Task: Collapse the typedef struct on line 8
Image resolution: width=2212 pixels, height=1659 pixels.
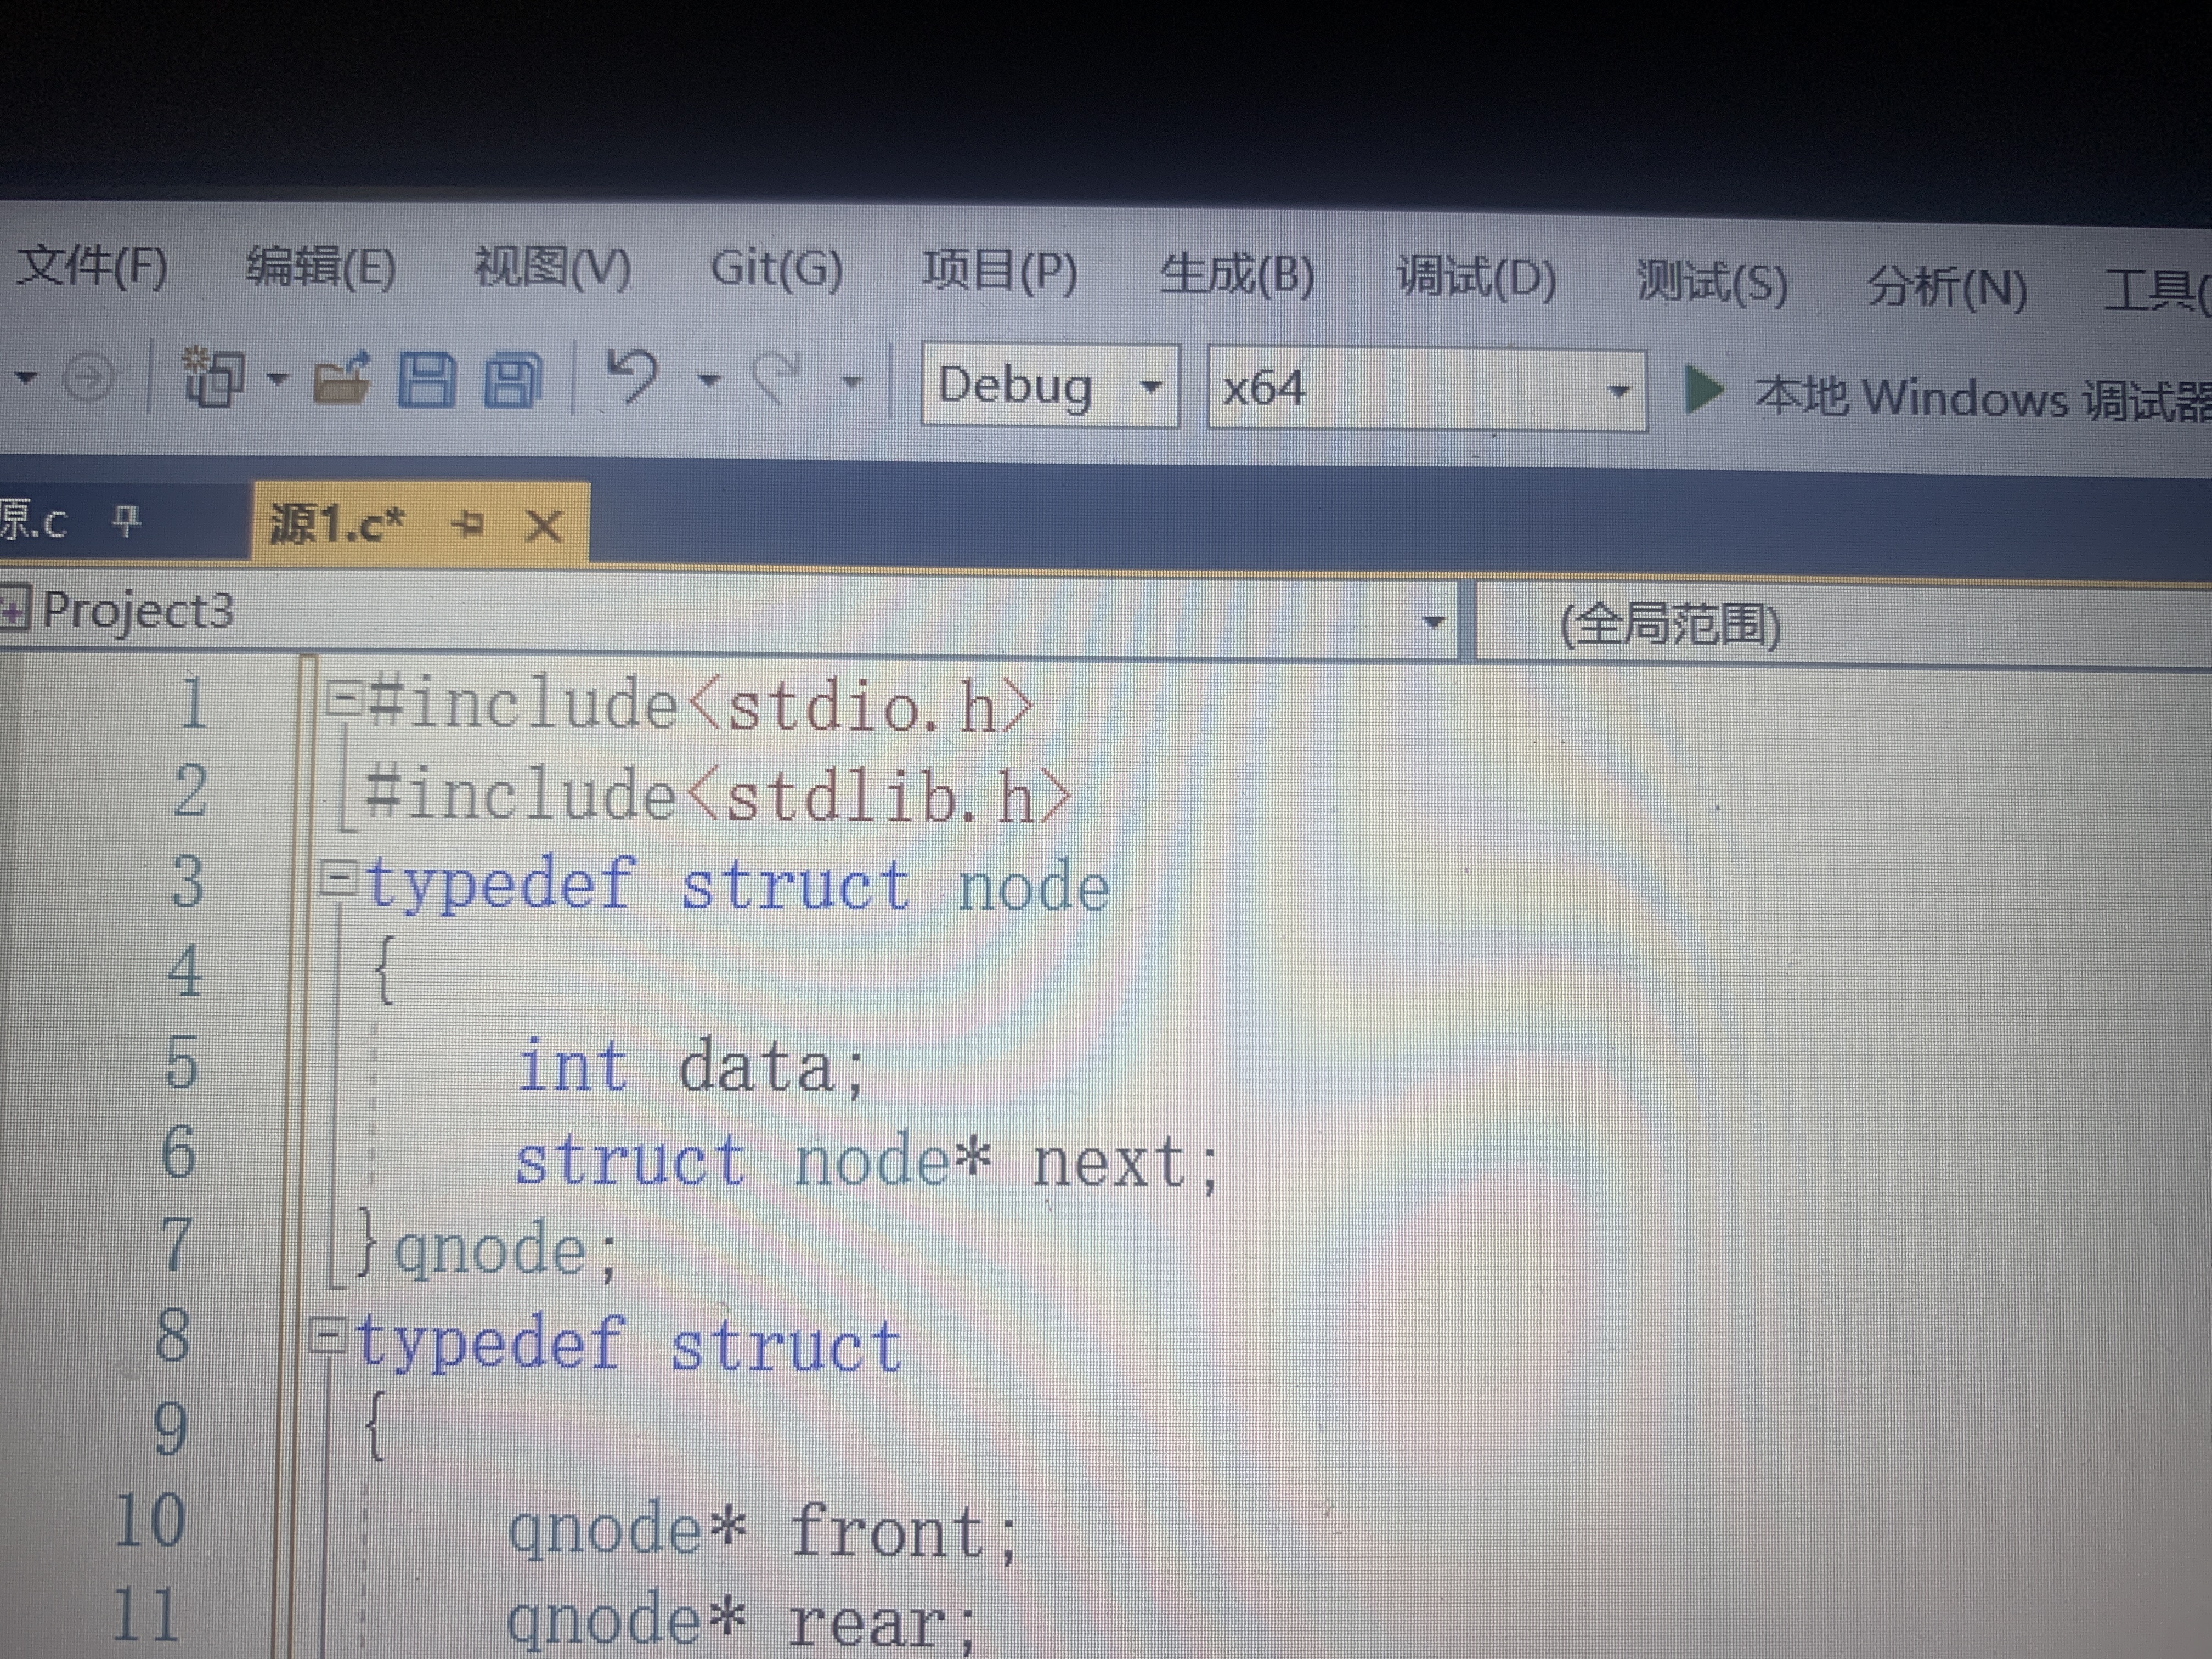Action: pos(326,1335)
